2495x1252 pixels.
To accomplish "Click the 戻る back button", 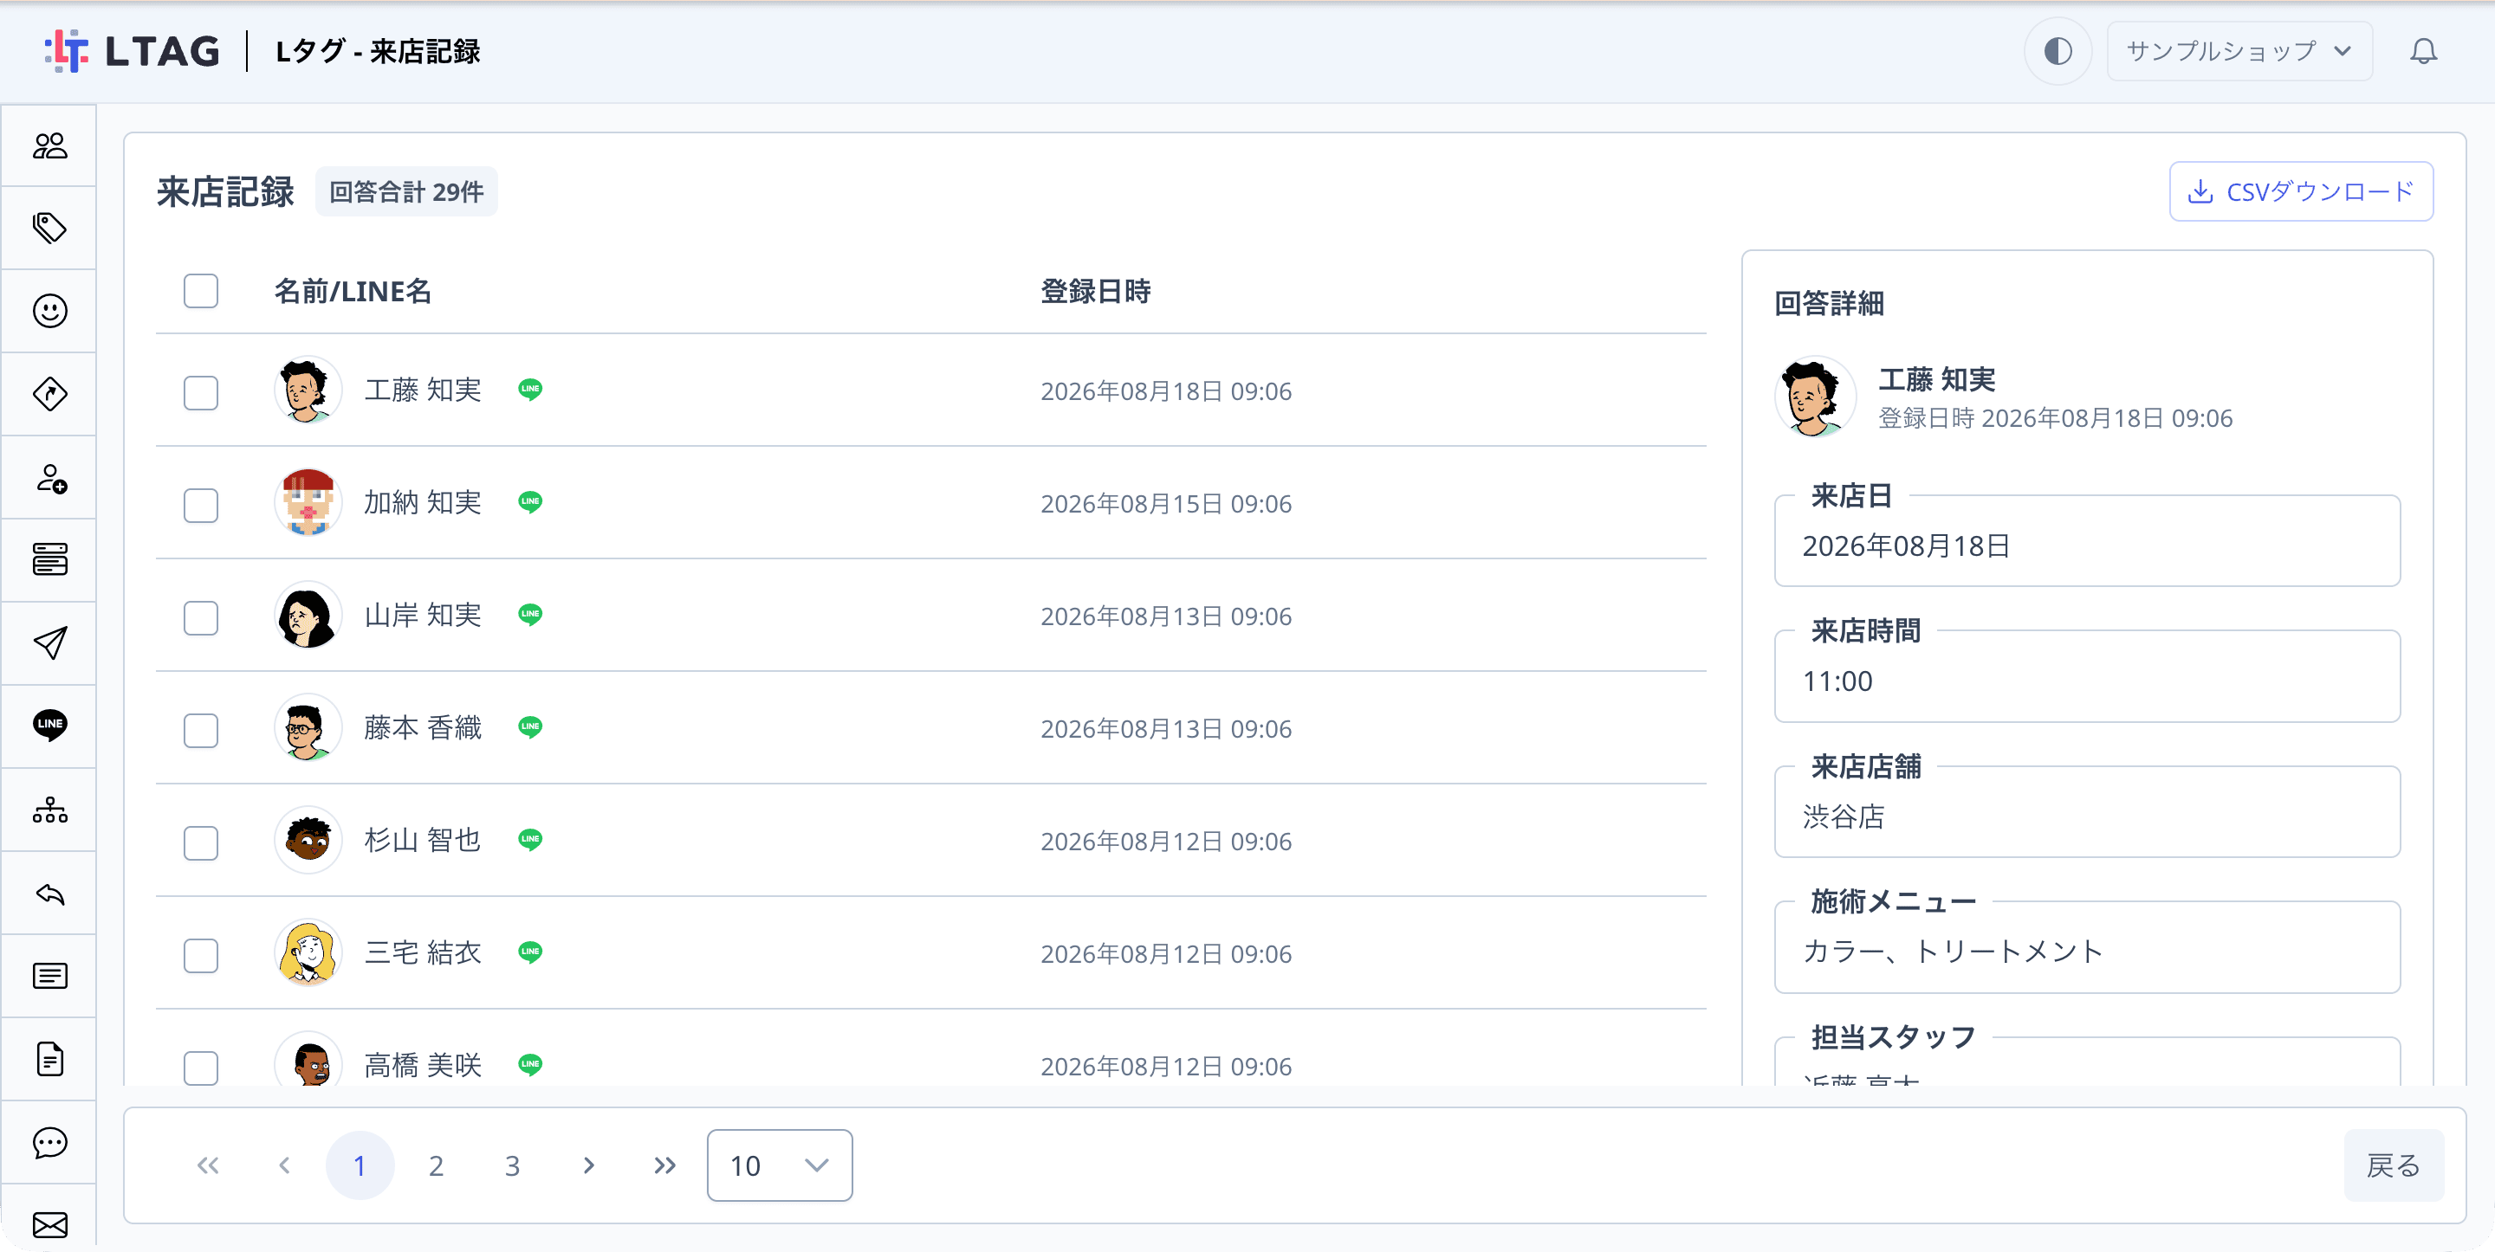I will pos(2394,1165).
